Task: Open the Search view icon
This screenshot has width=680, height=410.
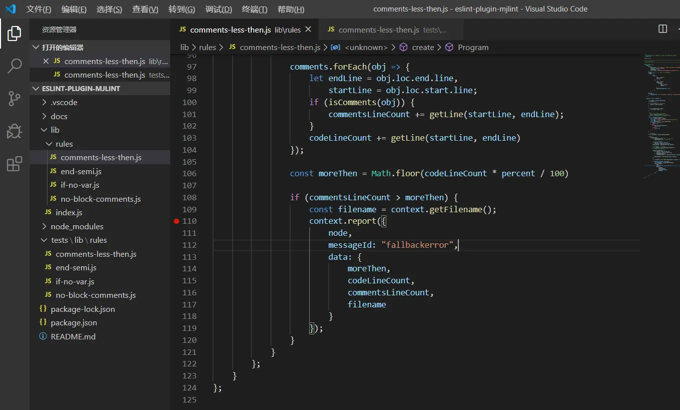Action: tap(14, 66)
